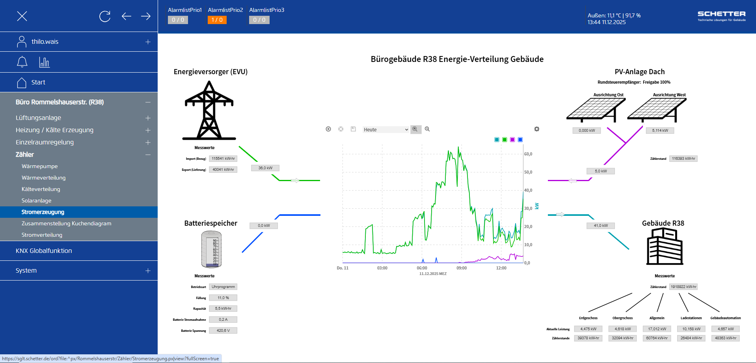Open the Stromverteilung page
The height and width of the screenshot is (363, 756).
point(42,235)
